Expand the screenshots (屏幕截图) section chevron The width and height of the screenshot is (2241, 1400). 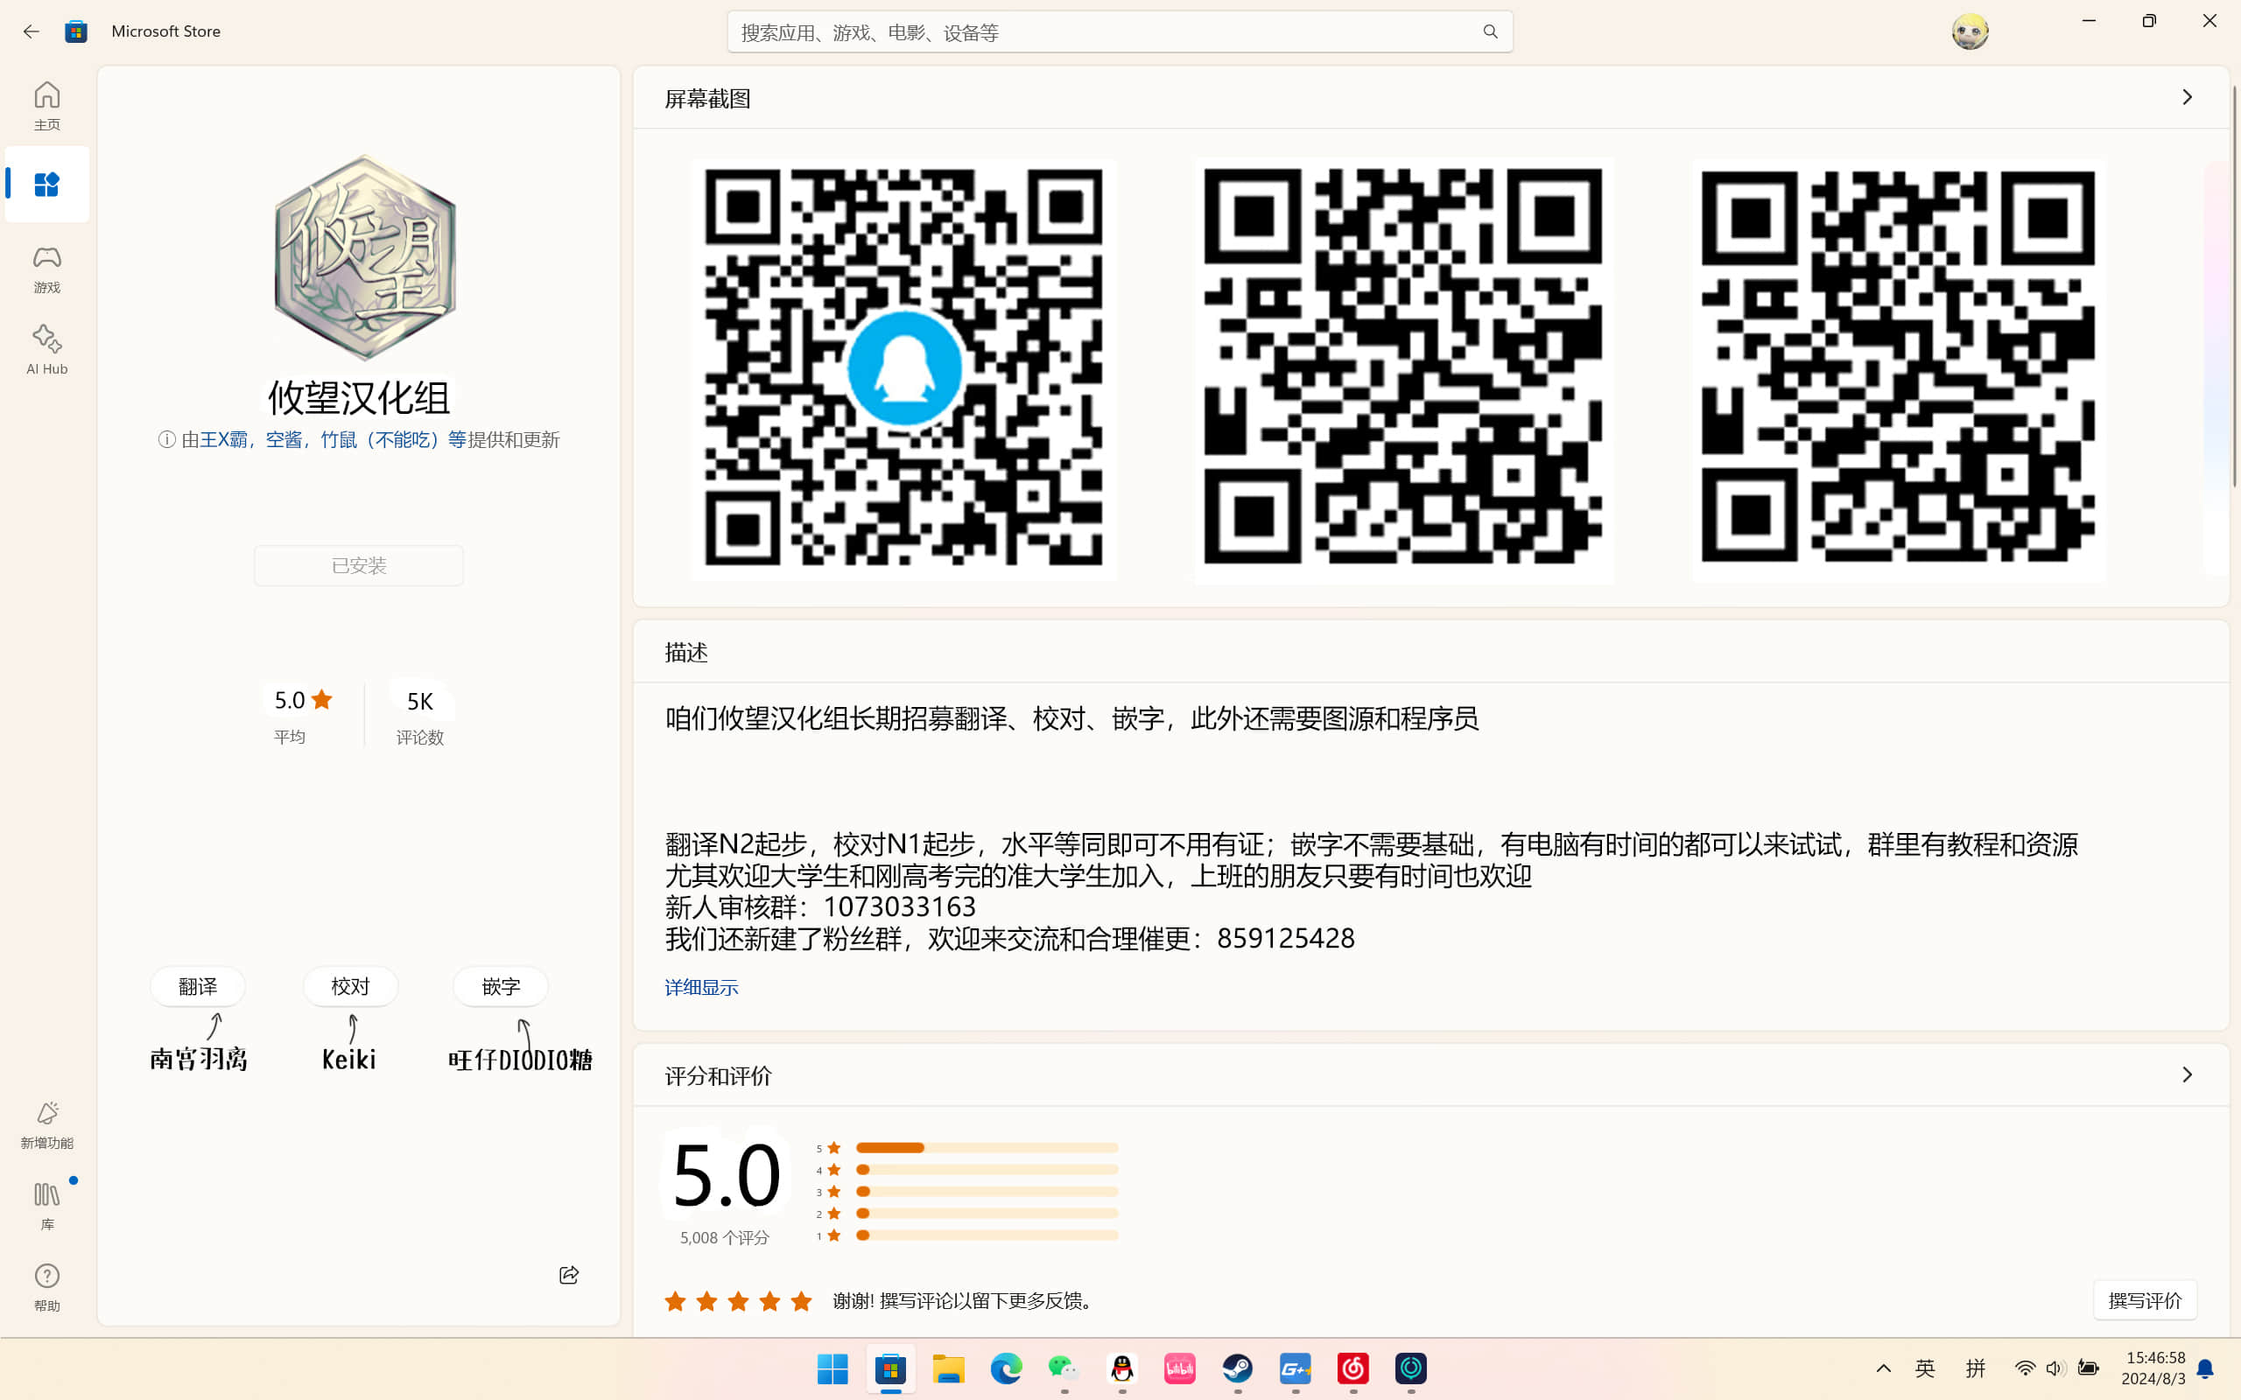click(2187, 97)
